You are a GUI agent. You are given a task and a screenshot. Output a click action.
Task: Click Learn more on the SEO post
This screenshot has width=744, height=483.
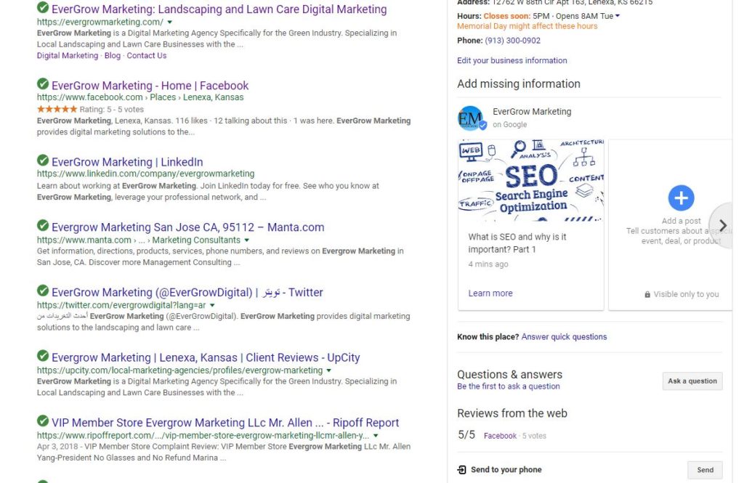coord(490,293)
